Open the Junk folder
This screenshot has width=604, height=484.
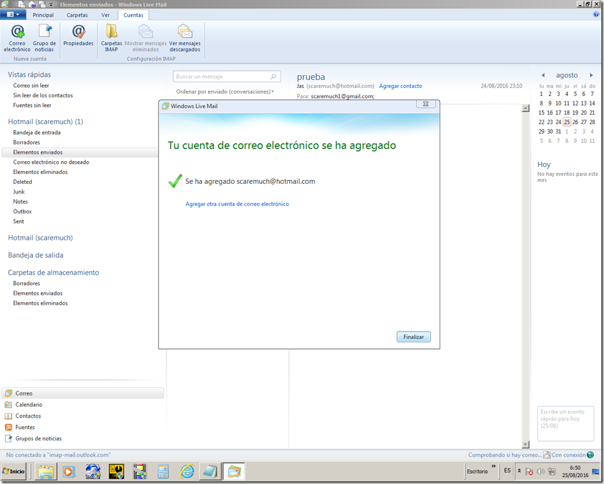[x=19, y=192]
